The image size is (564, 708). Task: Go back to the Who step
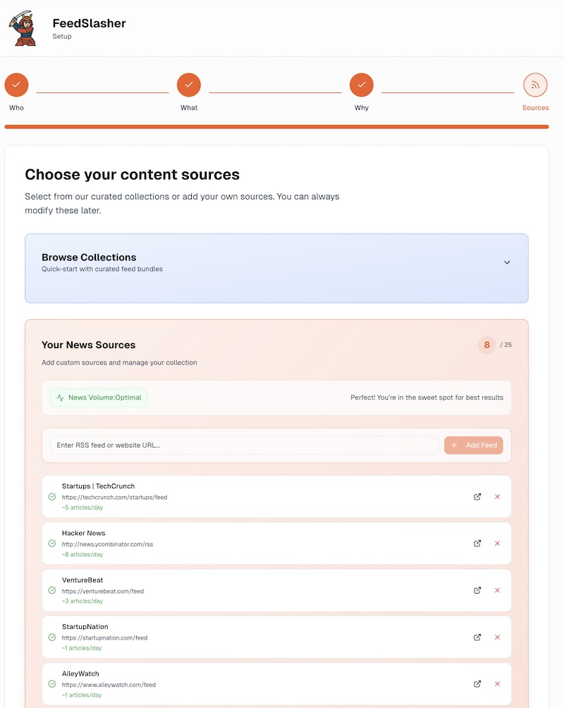click(x=16, y=85)
